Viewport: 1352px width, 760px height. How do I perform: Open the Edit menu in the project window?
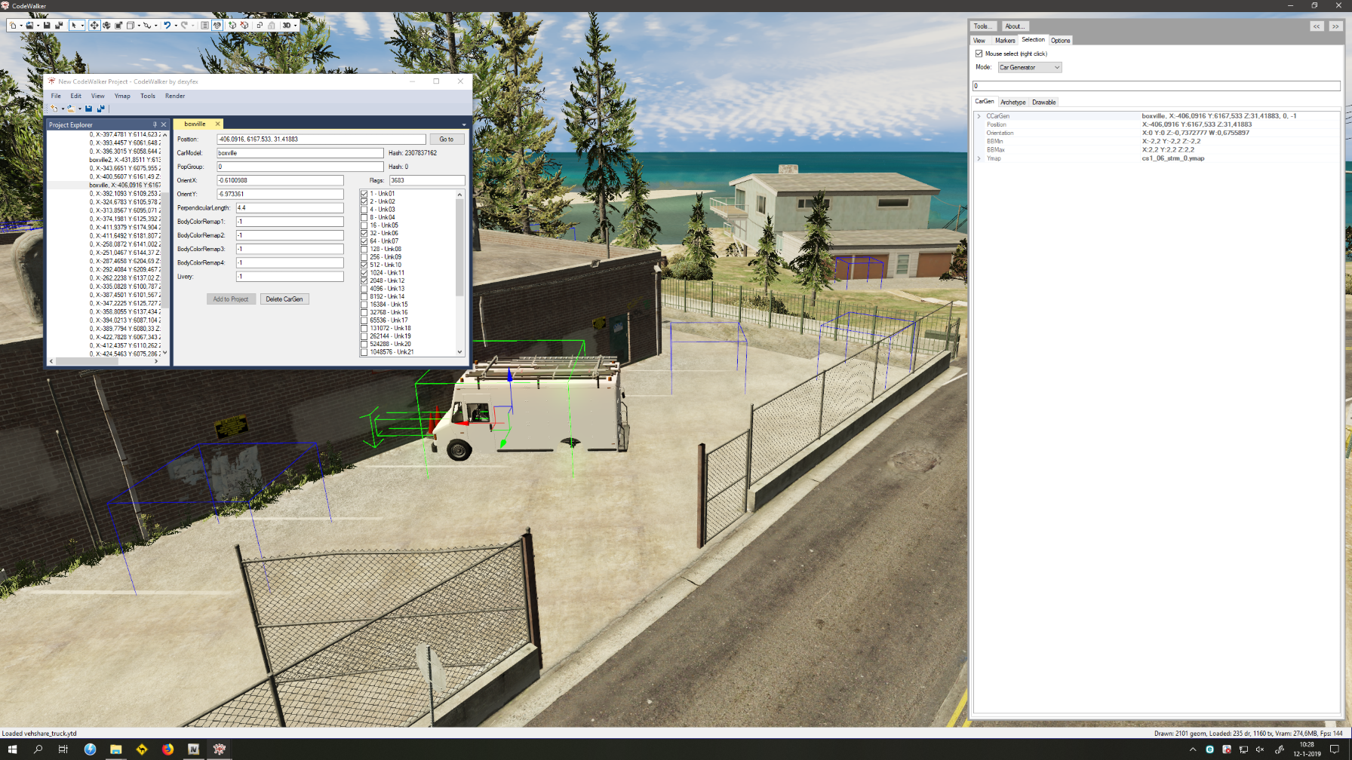coord(76,96)
